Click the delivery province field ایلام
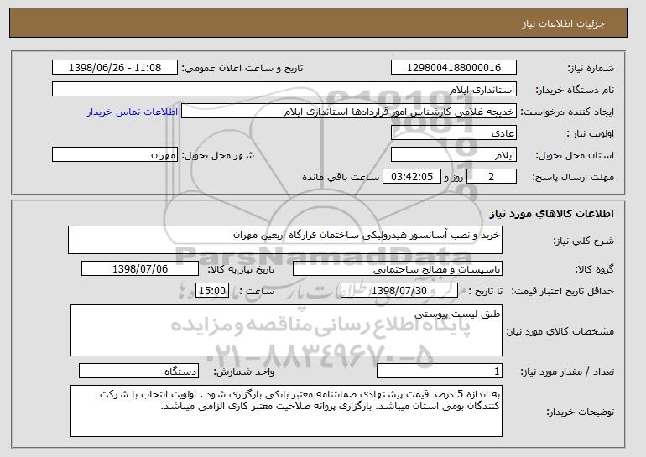 (x=454, y=155)
